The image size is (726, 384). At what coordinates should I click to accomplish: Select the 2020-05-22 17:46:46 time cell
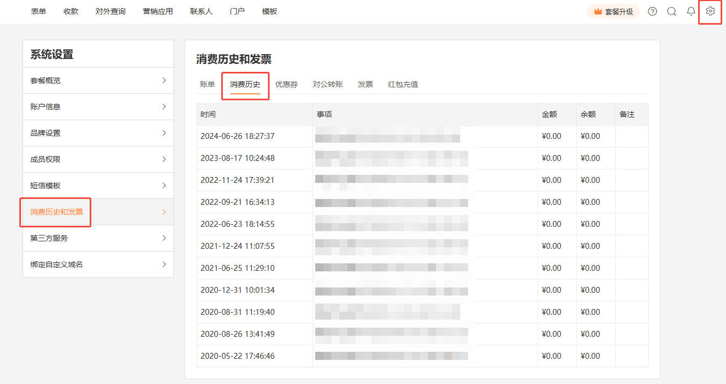click(x=255, y=356)
